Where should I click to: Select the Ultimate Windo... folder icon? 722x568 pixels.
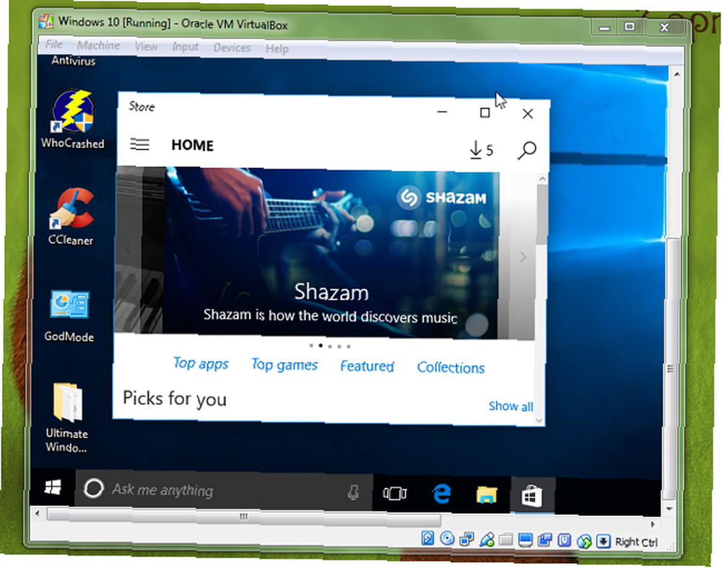pyautogui.click(x=67, y=417)
